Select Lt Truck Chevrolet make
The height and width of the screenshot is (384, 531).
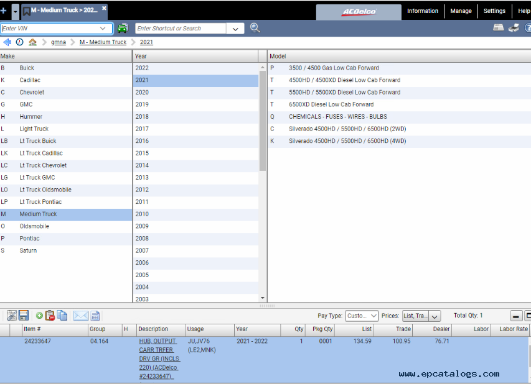[66, 165]
